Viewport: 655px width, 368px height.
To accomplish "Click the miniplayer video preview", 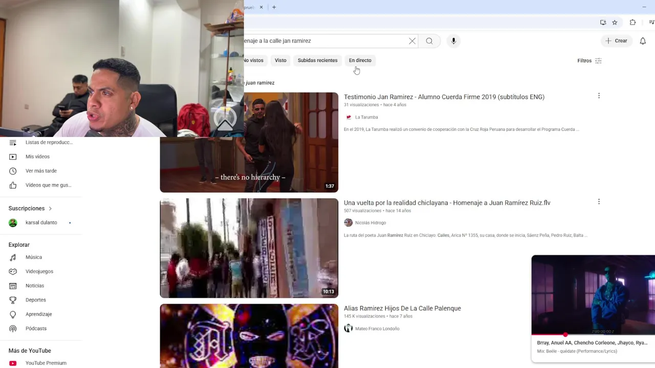I will (593, 294).
